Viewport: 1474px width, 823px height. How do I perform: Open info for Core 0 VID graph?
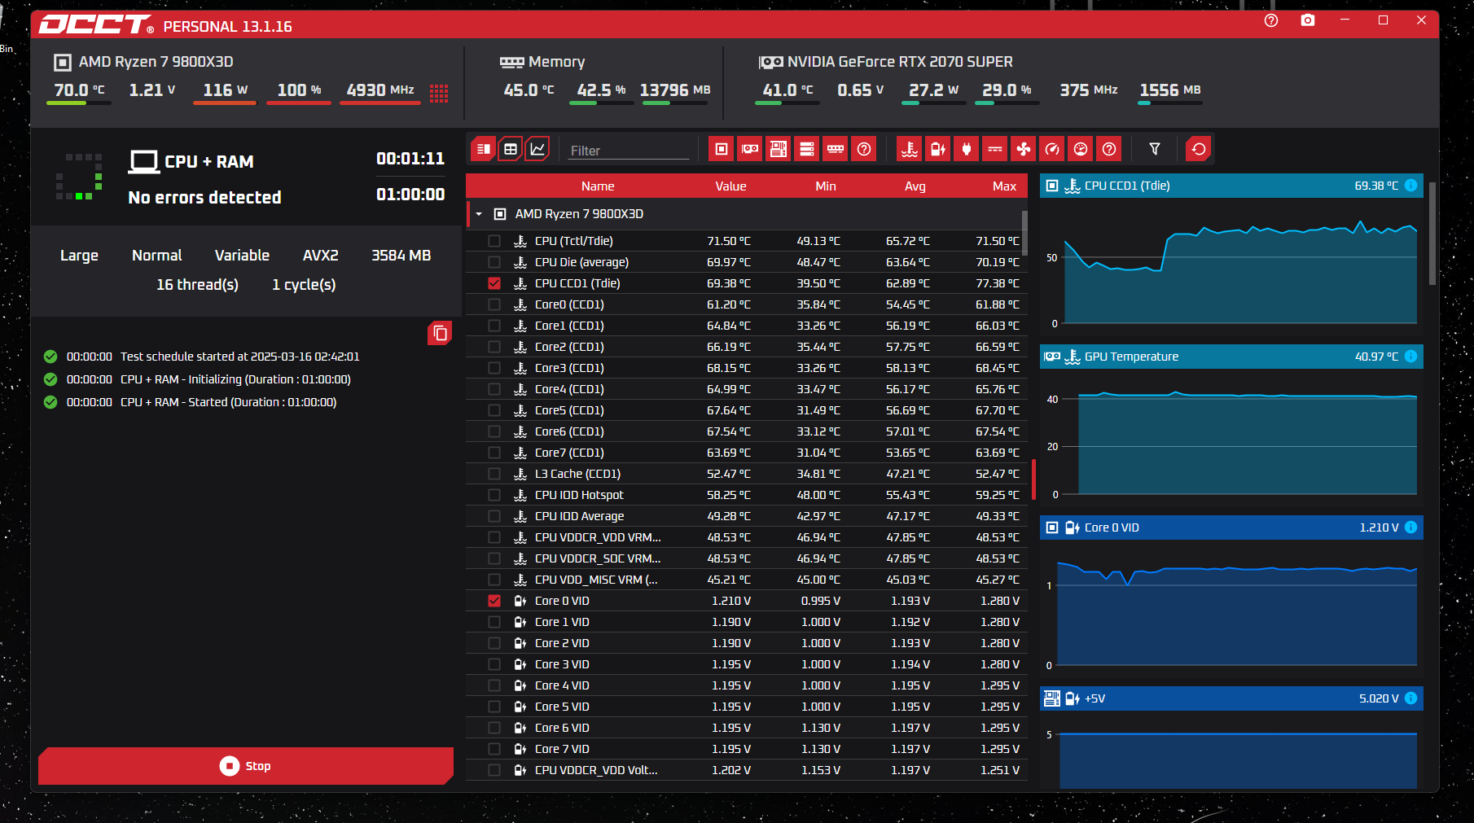1411,528
